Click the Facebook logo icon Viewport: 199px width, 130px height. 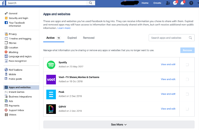[x=2, y=3]
